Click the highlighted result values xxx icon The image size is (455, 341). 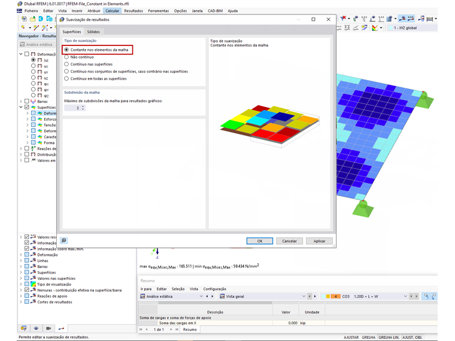click(411, 19)
